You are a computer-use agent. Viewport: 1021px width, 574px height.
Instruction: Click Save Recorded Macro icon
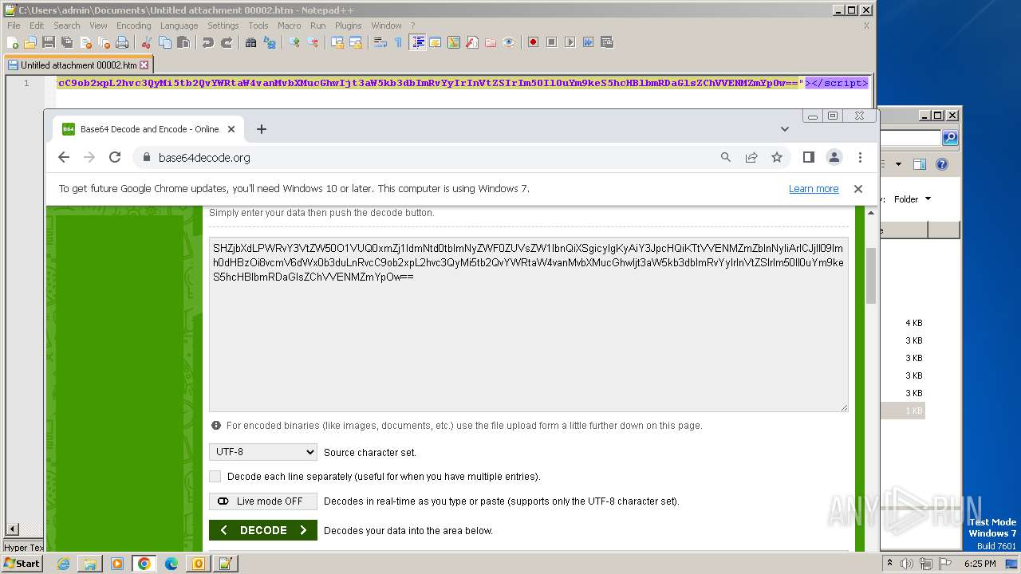pos(606,42)
